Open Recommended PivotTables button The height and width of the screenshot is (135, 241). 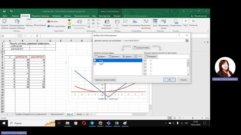pos(17,24)
